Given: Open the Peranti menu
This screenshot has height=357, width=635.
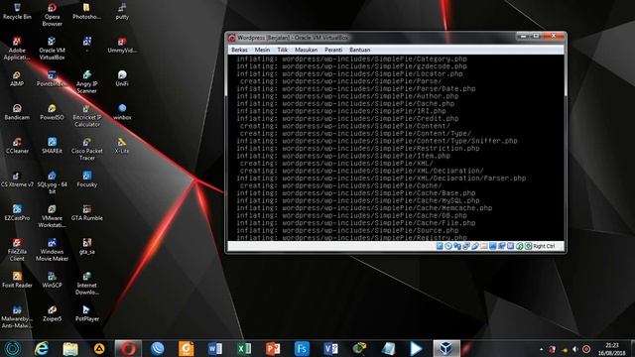Looking at the screenshot, I should [x=333, y=50].
